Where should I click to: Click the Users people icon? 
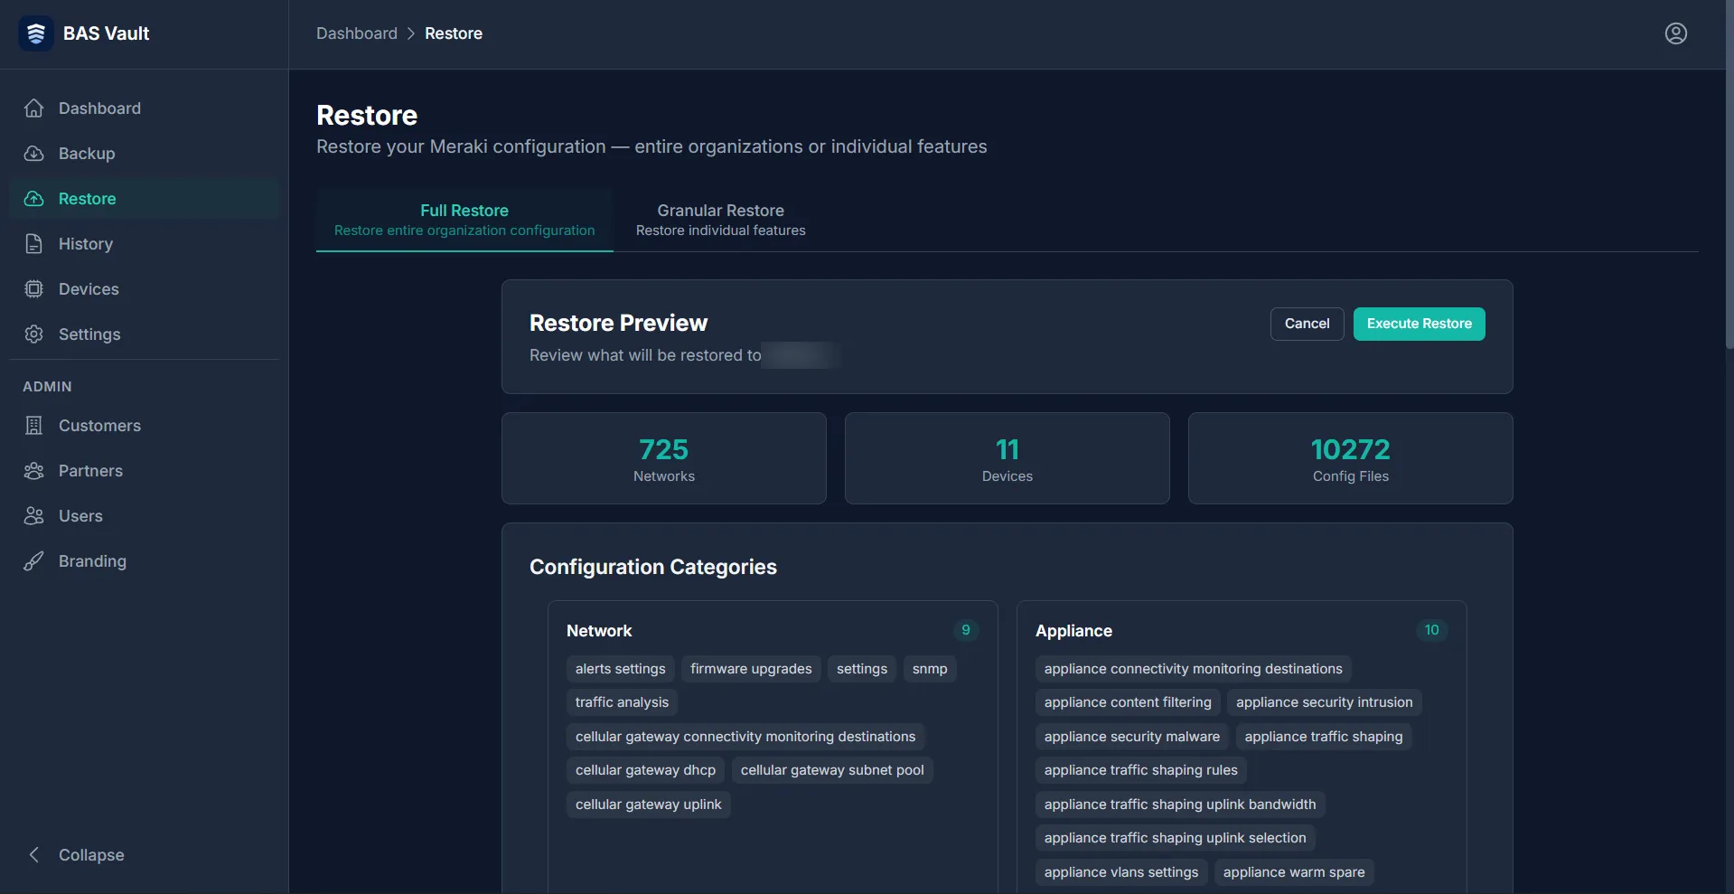[x=34, y=516]
